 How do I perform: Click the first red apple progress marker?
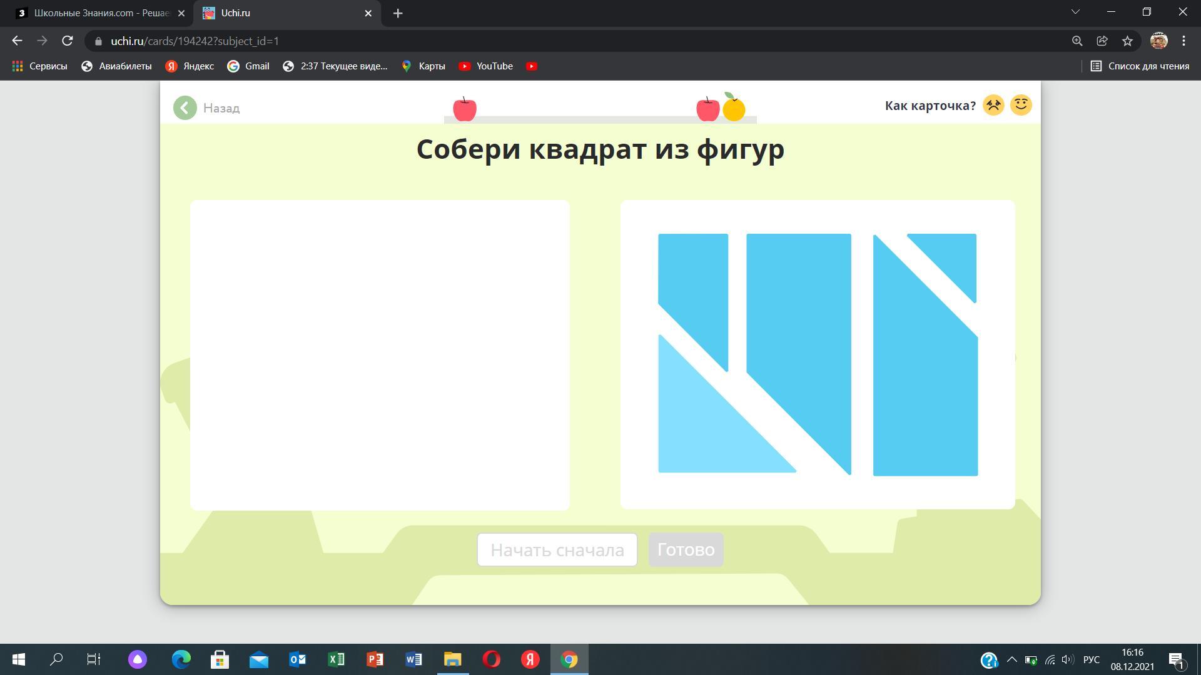(x=464, y=109)
